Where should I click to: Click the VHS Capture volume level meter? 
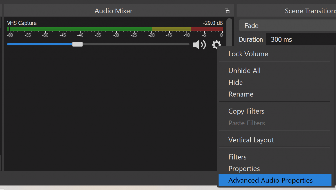[x=115, y=29]
